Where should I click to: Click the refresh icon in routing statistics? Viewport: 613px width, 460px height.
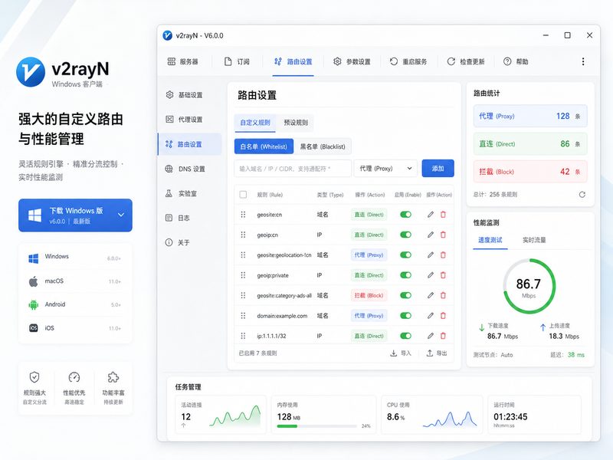pyautogui.click(x=582, y=195)
